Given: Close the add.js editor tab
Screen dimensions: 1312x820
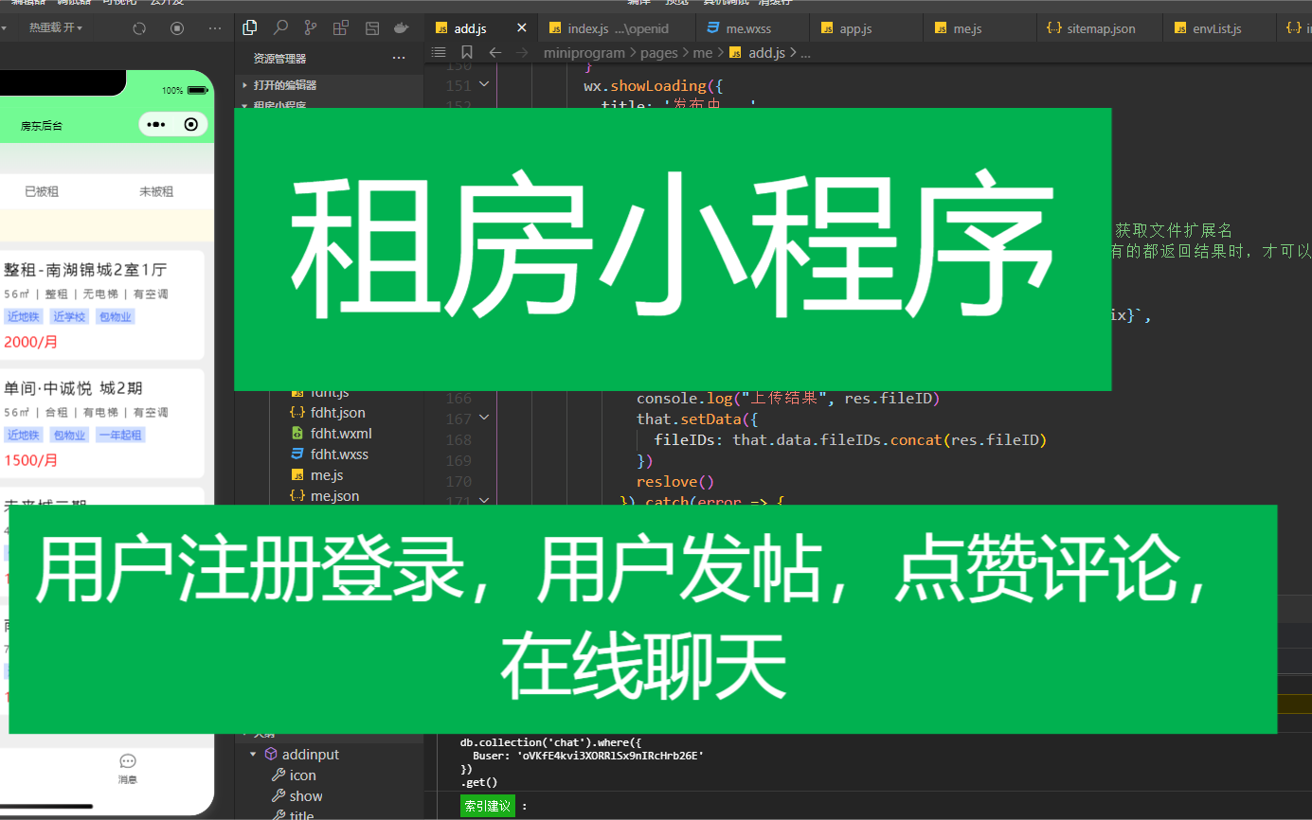Looking at the screenshot, I should pyautogui.click(x=521, y=28).
